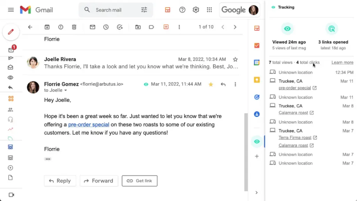Viewport: 357px width, 201px height.
Task: Show trimmed content ellipsis
Action: click(48, 159)
